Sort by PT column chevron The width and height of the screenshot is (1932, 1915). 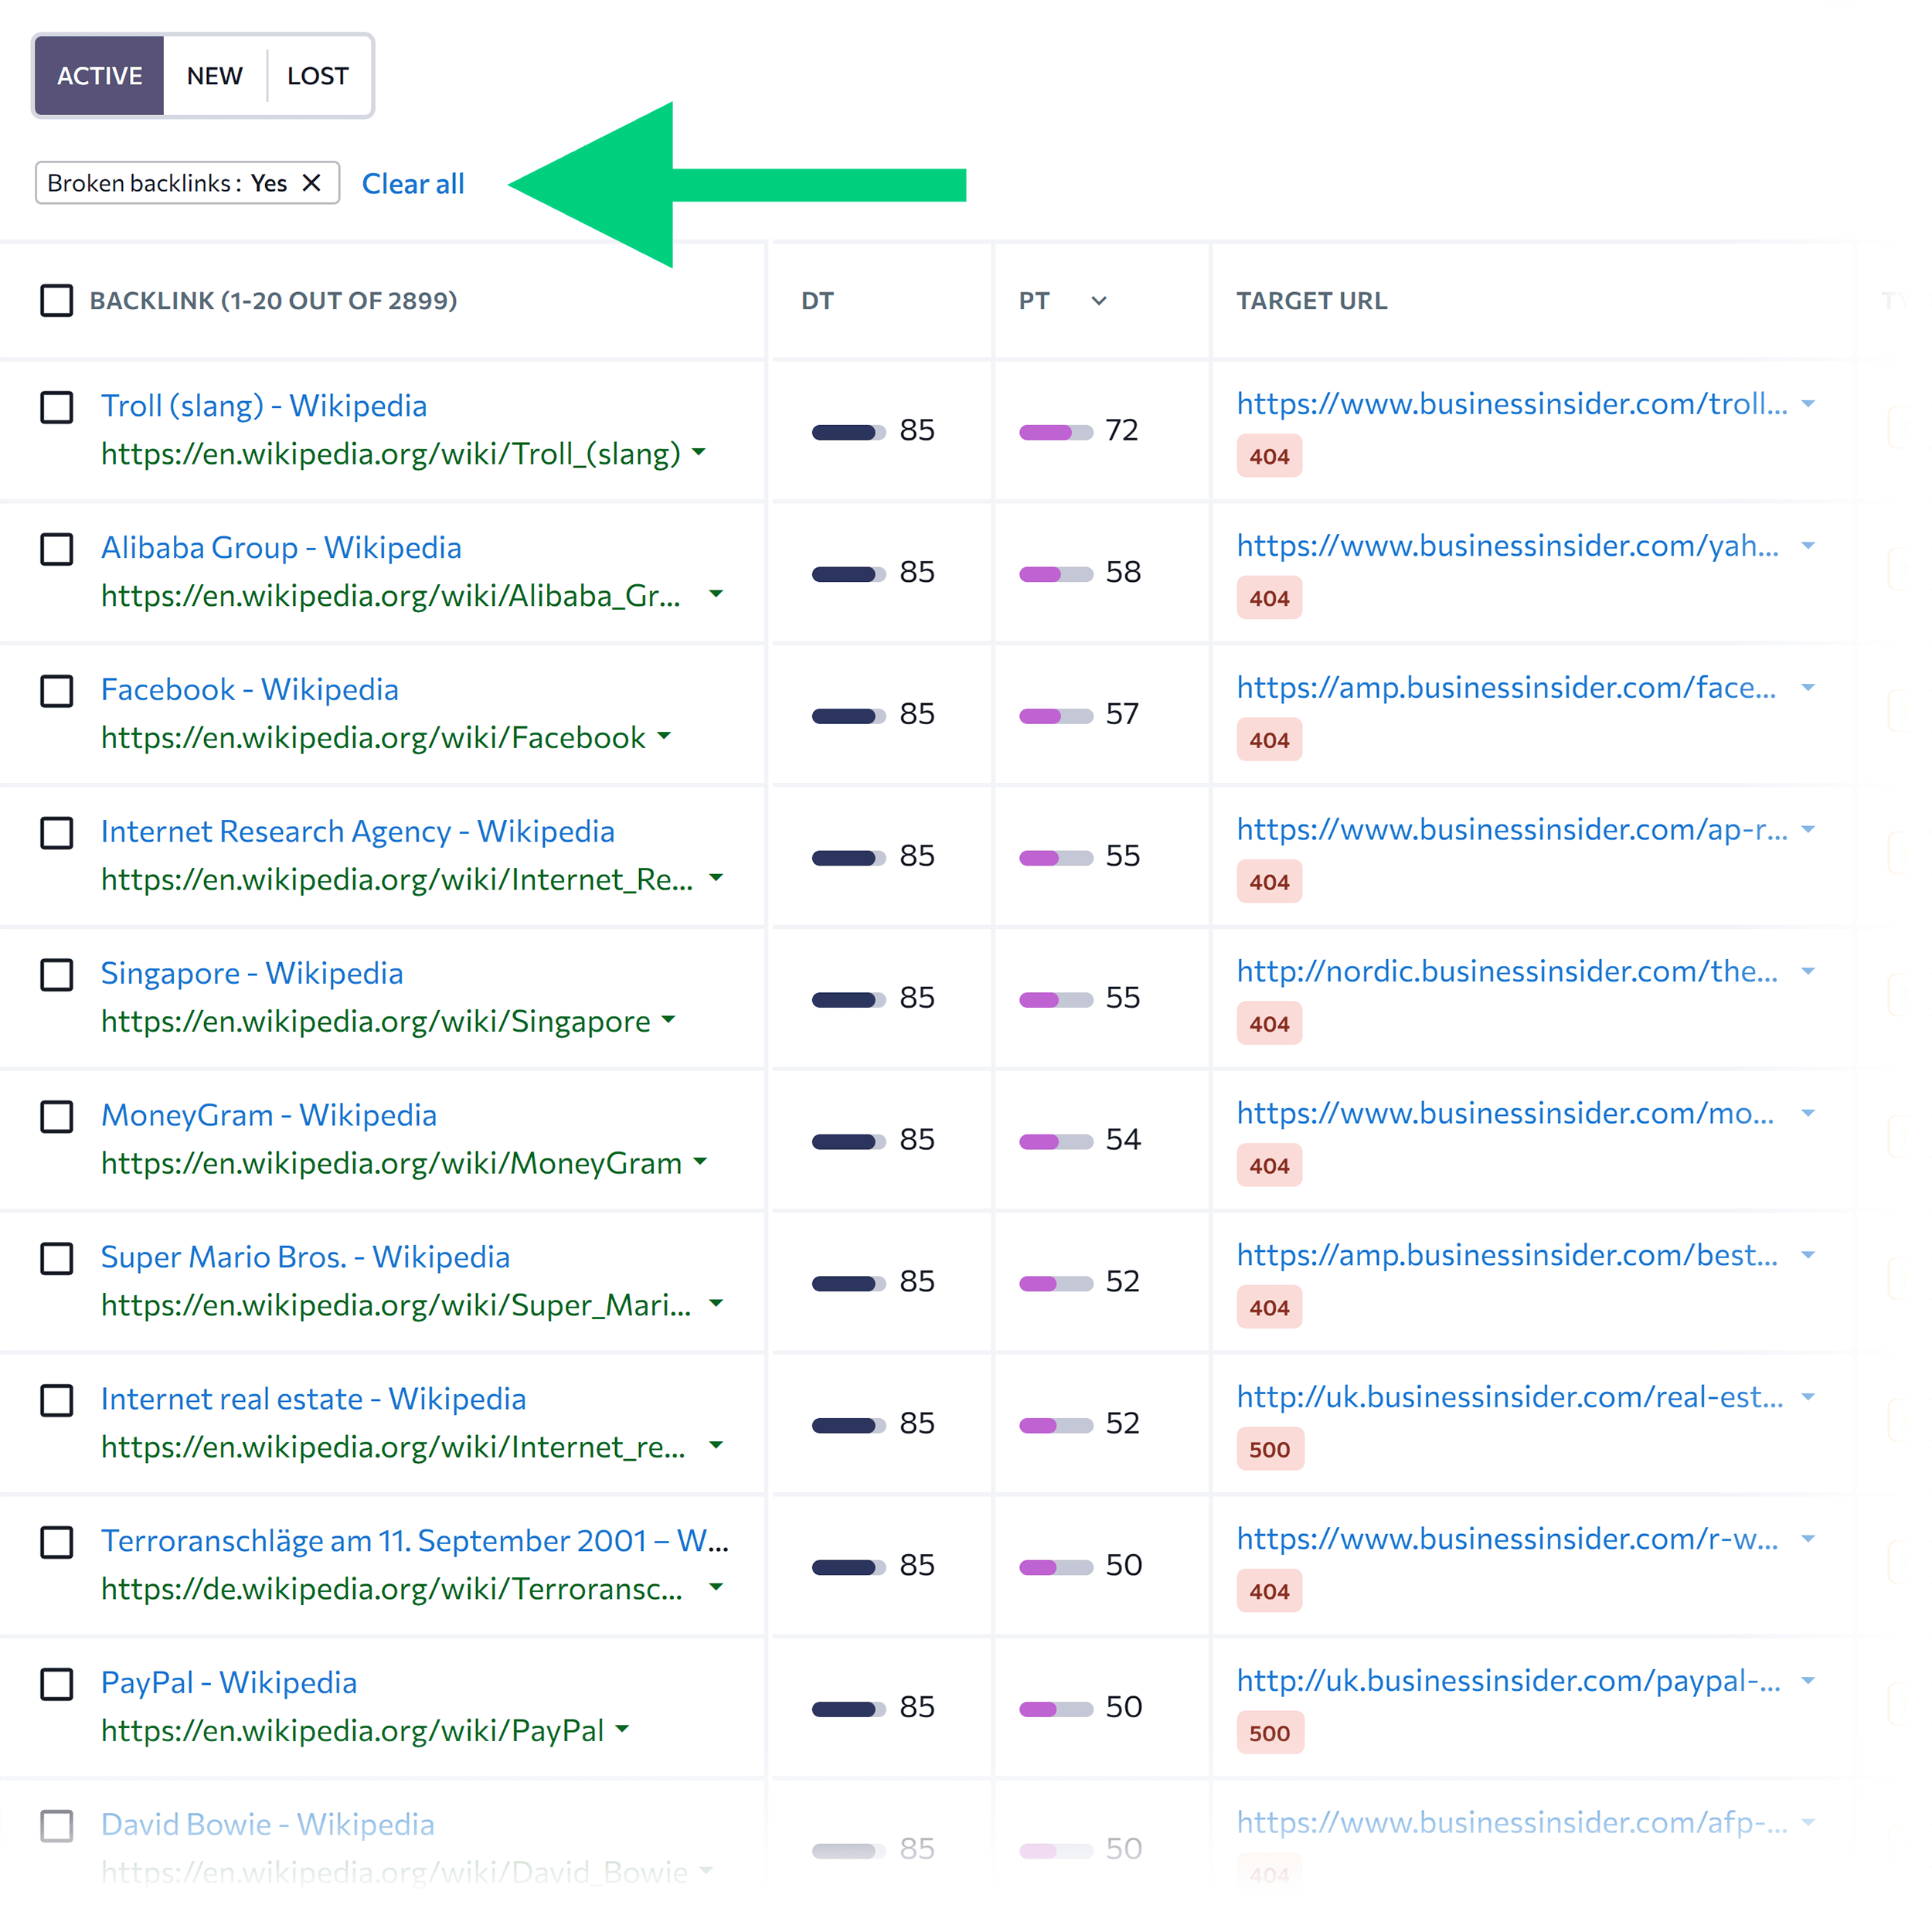pyautogui.click(x=1099, y=301)
